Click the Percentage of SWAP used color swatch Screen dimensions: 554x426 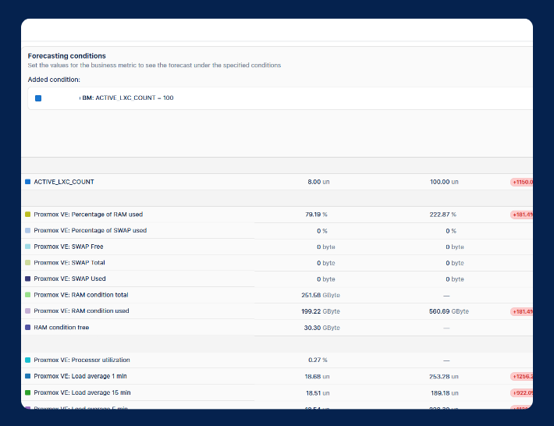(27, 230)
